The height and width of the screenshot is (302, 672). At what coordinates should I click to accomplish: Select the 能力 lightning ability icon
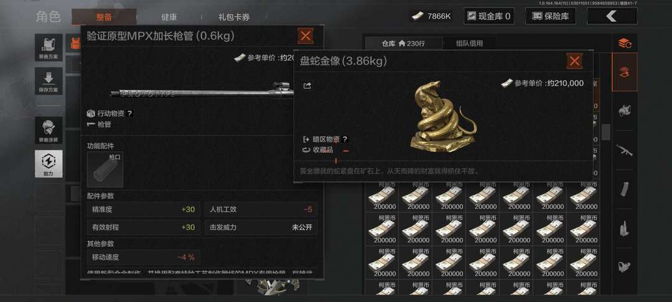click(x=49, y=163)
